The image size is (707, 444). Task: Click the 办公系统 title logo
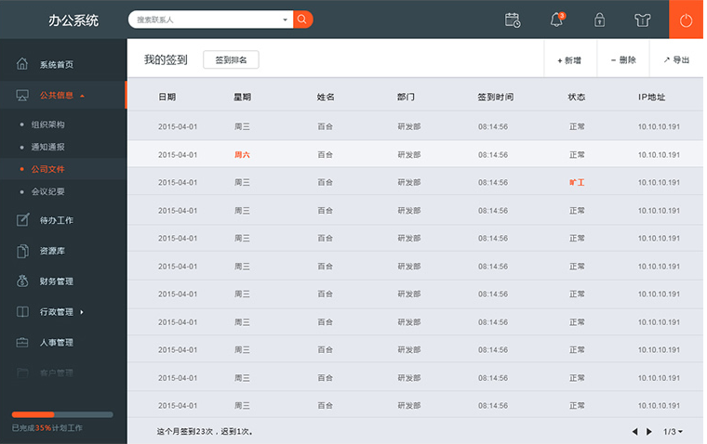(73, 20)
